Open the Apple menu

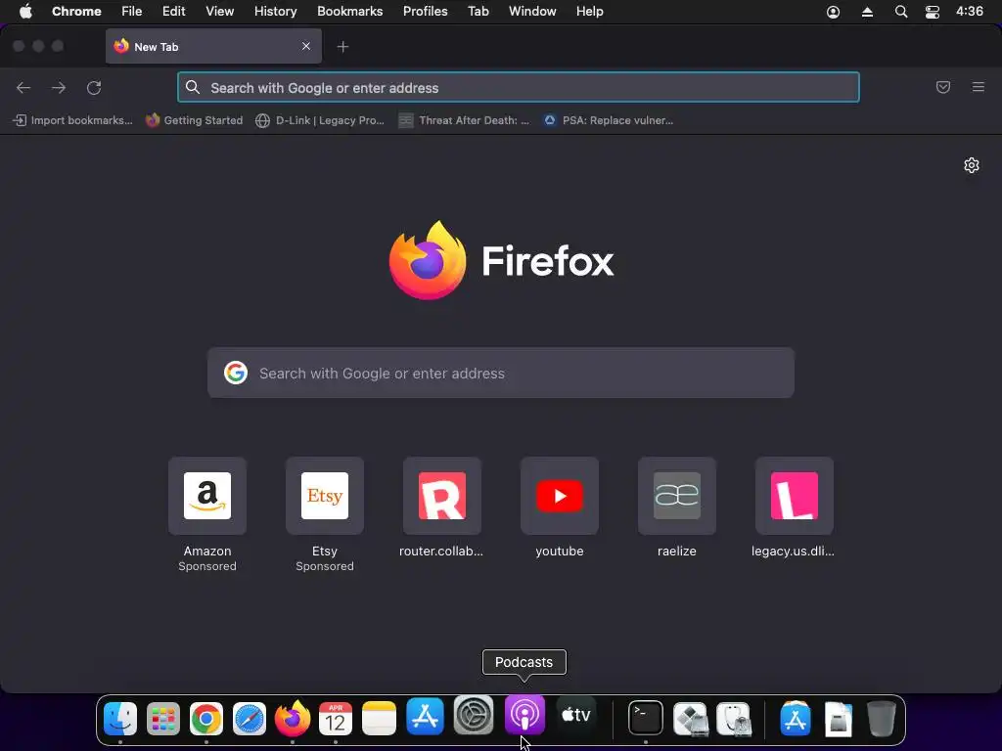pos(25,12)
